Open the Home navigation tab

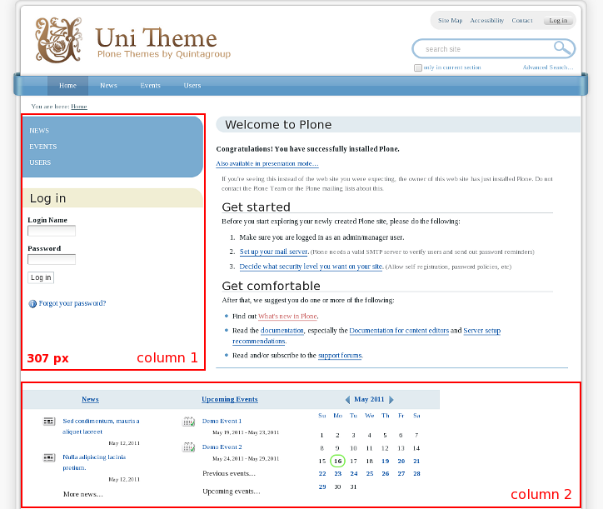tap(67, 86)
